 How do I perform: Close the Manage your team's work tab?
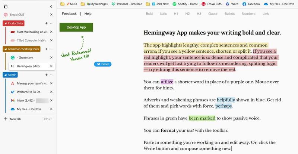(x=51, y=83)
